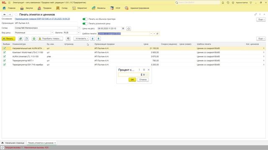Click the Шаблон печати input field
The width and height of the screenshot is (268, 150).
pyautogui.click(x=124, y=34)
